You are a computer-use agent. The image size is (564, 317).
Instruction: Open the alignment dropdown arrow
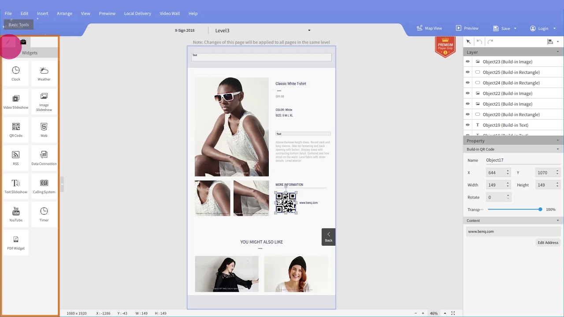[x=558, y=42]
